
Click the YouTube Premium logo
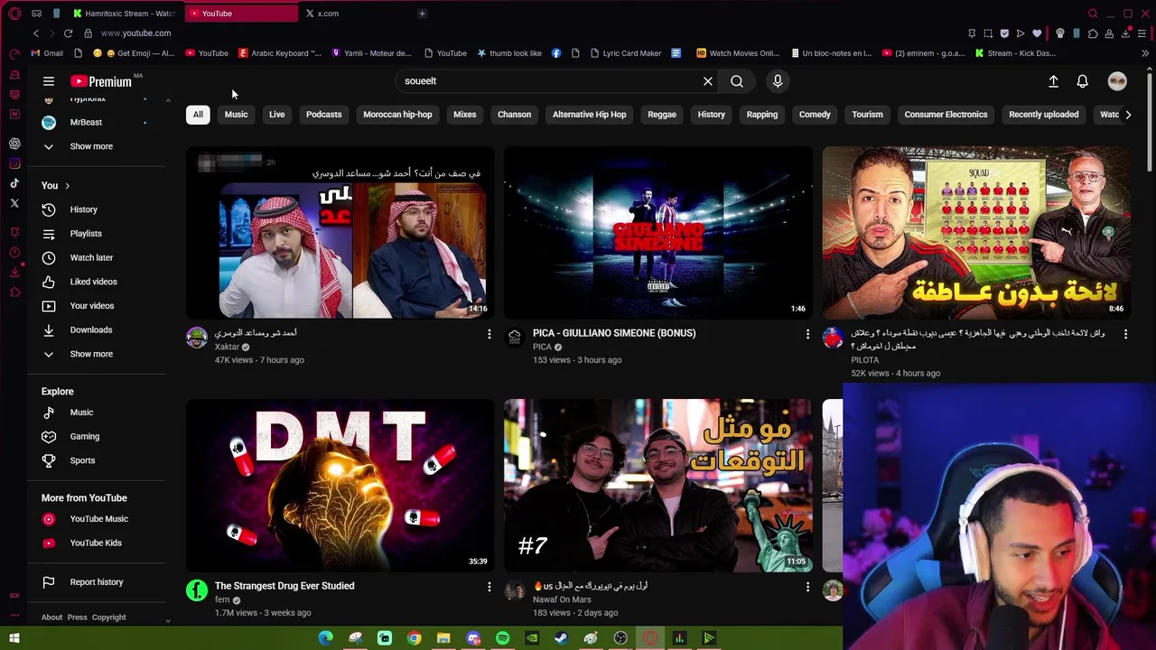(101, 81)
